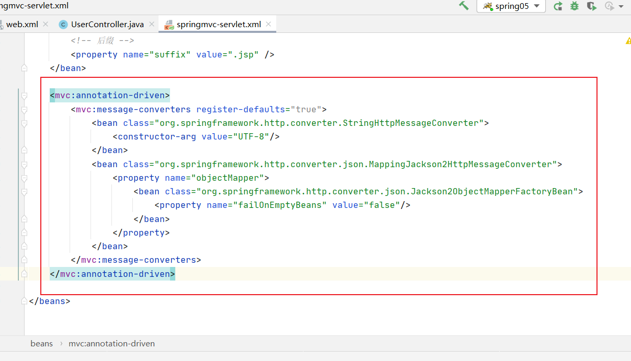This screenshot has width=631, height=361.
Task: Fold the objectMapper property block in gutter
Action: click(x=24, y=178)
